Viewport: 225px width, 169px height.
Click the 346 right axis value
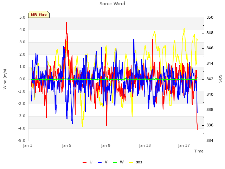click(x=210, y=48)
